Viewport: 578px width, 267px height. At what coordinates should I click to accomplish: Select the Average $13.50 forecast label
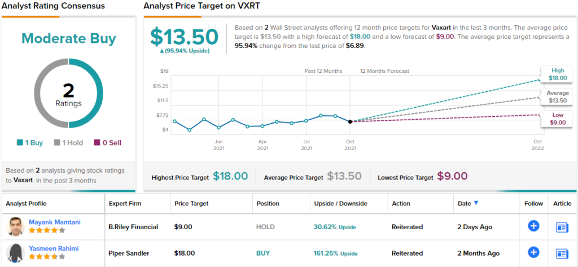click(x=557, y=97)
